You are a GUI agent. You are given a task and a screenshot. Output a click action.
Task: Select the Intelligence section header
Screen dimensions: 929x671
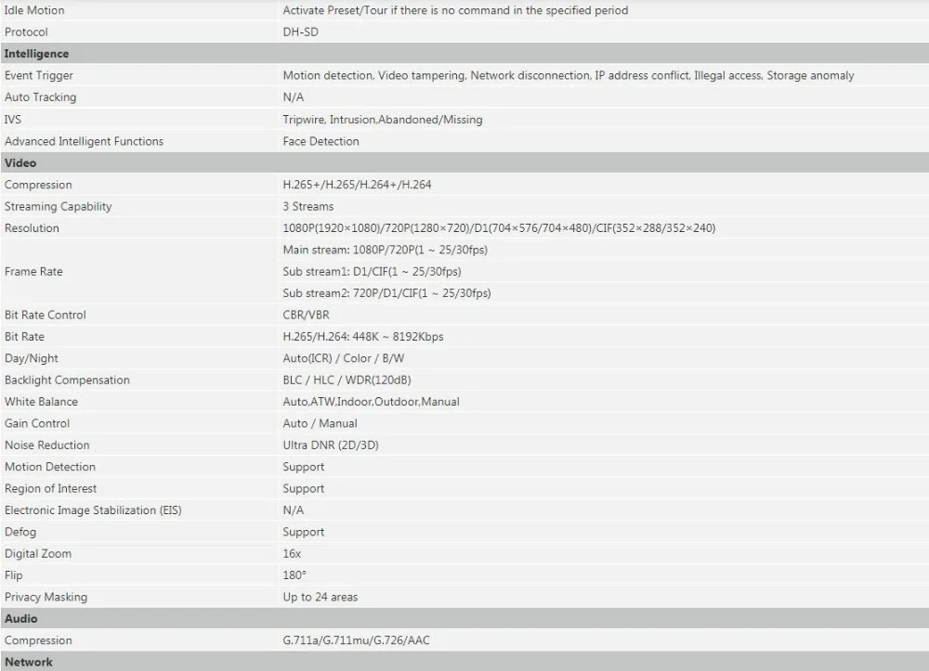(464, 53)
